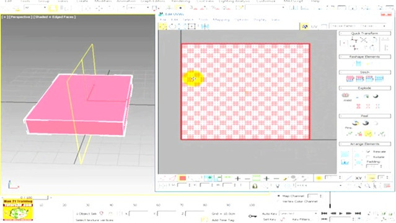Collapse the Arrange Elements rollout
The height and width of the screenshot is (223, 396).
(x=364, y=144)
